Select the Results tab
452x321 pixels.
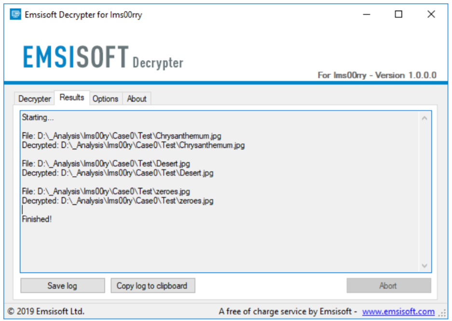tap(72, 98)
